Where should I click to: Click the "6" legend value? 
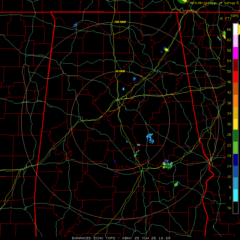[x=230, y=187]
